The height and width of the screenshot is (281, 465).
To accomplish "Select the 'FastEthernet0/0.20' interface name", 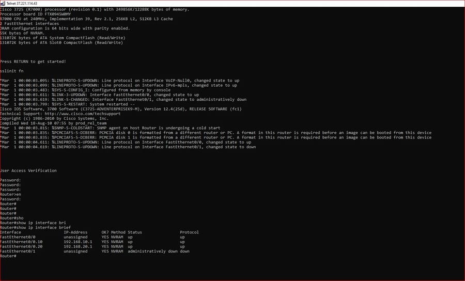I will coord(21,246).
